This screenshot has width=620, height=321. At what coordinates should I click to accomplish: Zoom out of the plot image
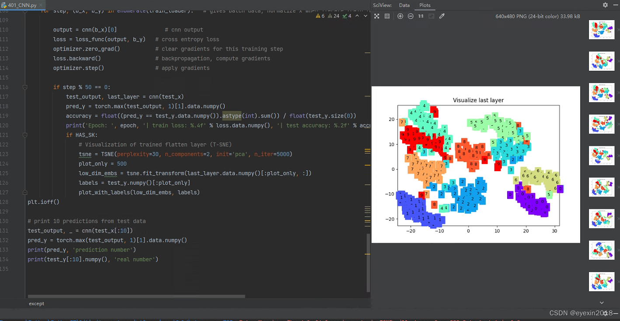click(411, 16)
